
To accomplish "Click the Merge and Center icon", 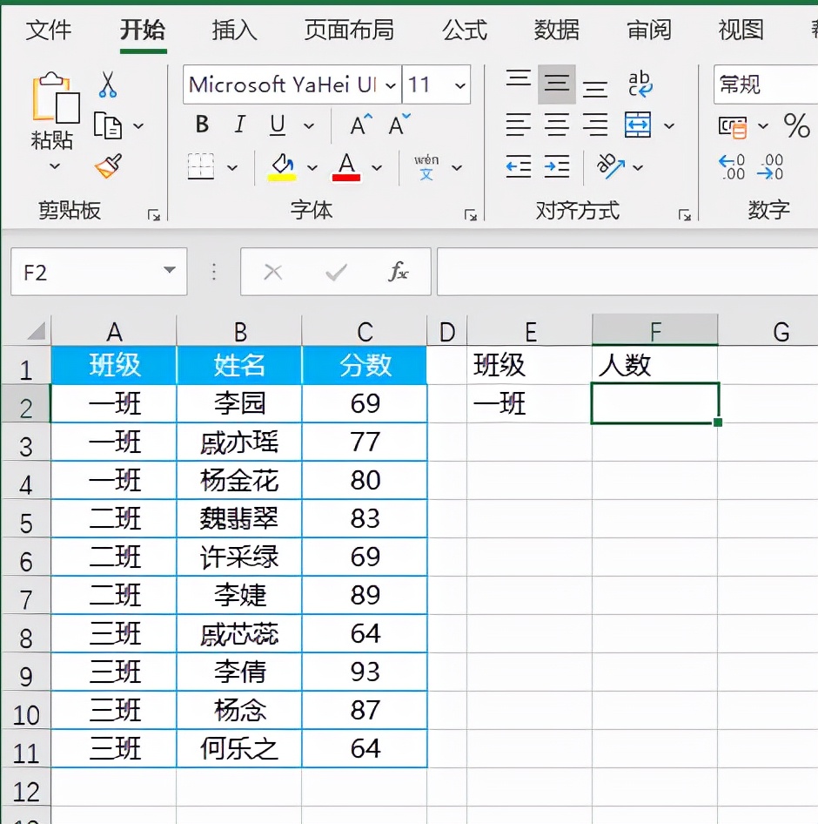I will pyautogui.click(x=639, y=125).
